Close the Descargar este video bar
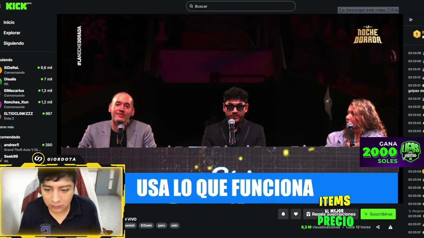Image resolution: width=424 pixels, height=238 pixels. point(397,10)
